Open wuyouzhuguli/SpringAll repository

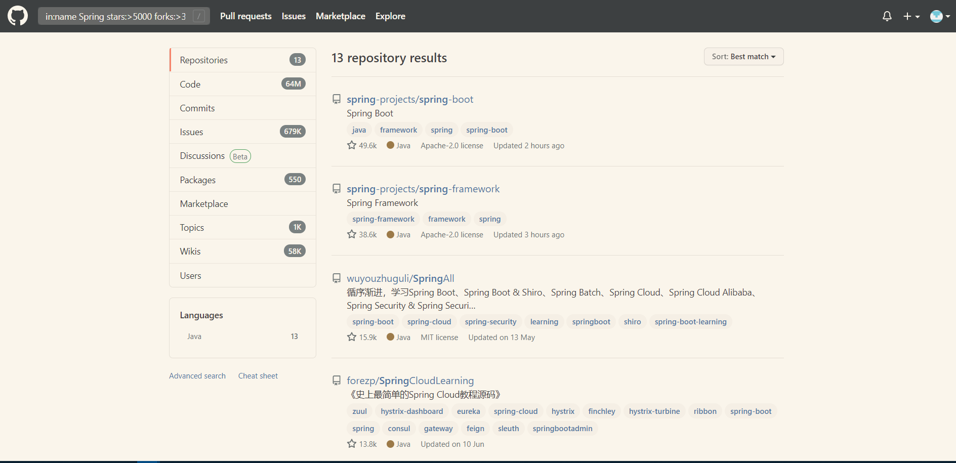pos(400,278)
